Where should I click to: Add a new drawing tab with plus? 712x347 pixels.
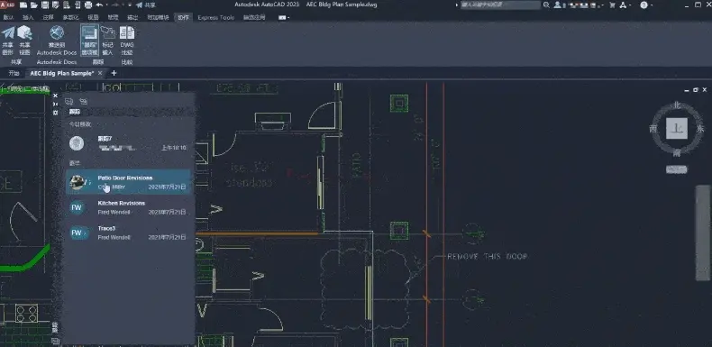[x=114, y=73]
